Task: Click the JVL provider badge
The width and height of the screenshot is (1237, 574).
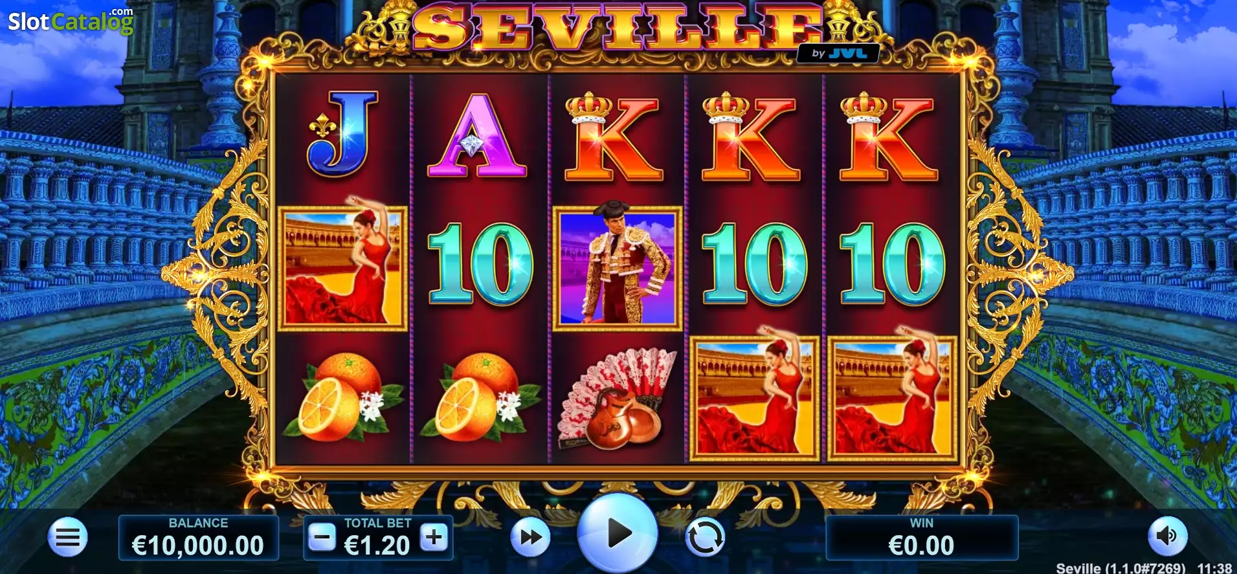Action: [x=838, y=53]
